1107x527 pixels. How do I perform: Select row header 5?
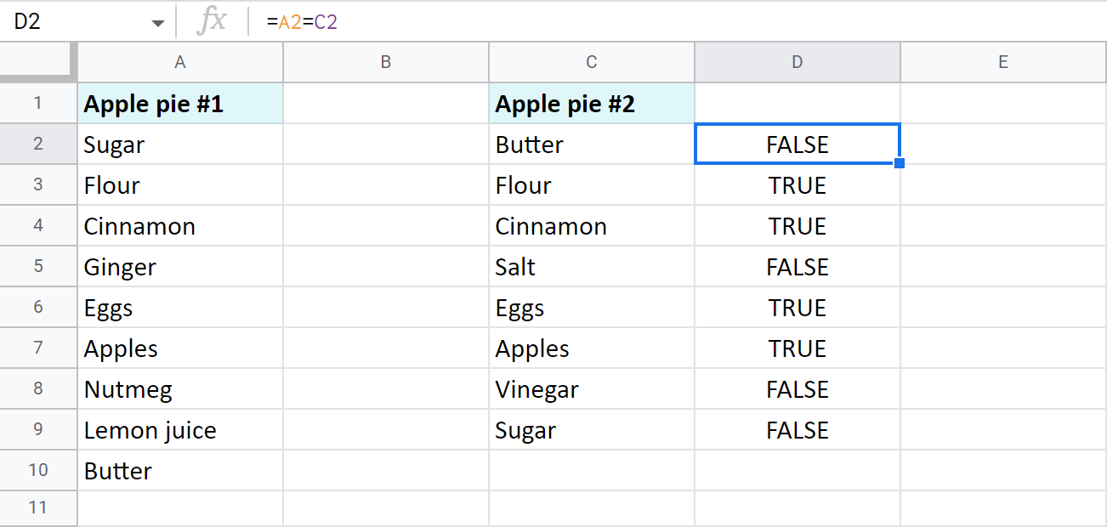(x=38, y=266)
